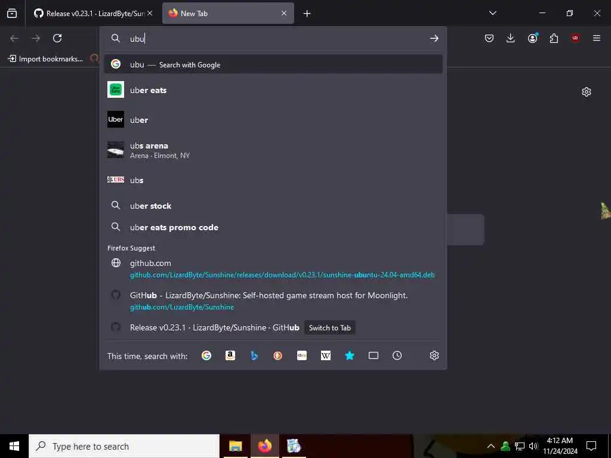Close the New Tab tab
This screenshot has height=458, width=611.
pos(284,13)
